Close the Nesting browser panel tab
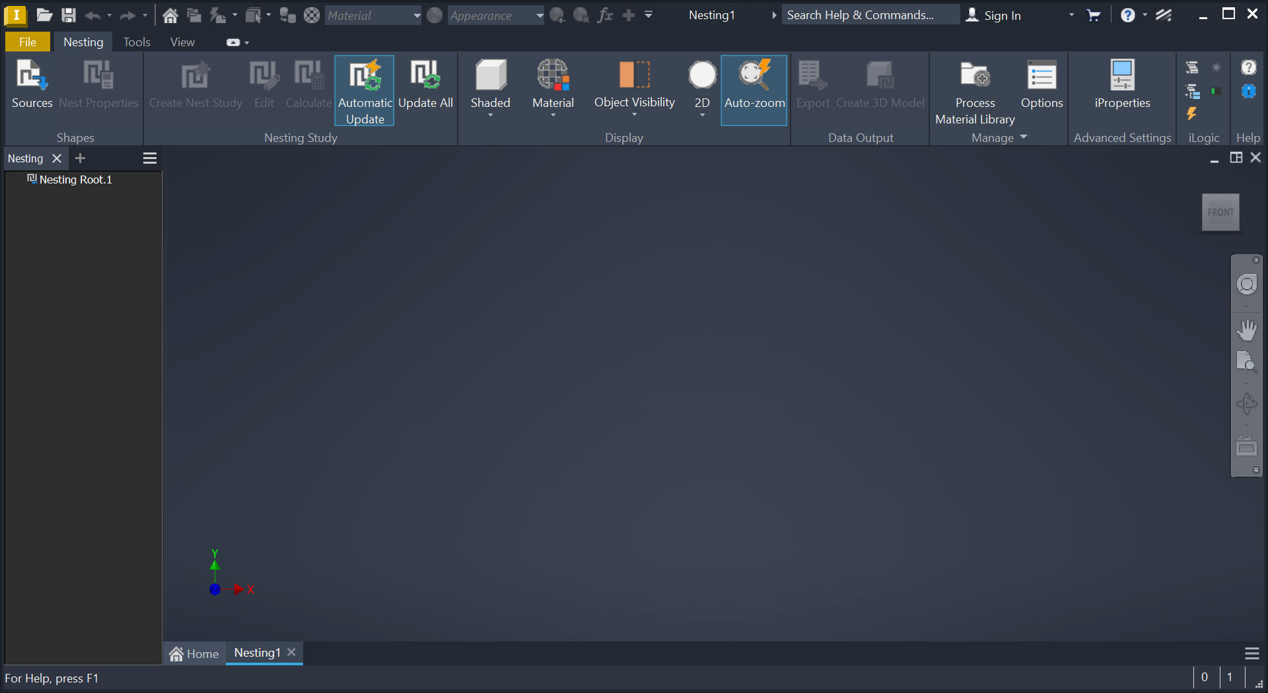The width and height of the screenshot is (1268, 693). pyautogui.click(x=57, y=158)
